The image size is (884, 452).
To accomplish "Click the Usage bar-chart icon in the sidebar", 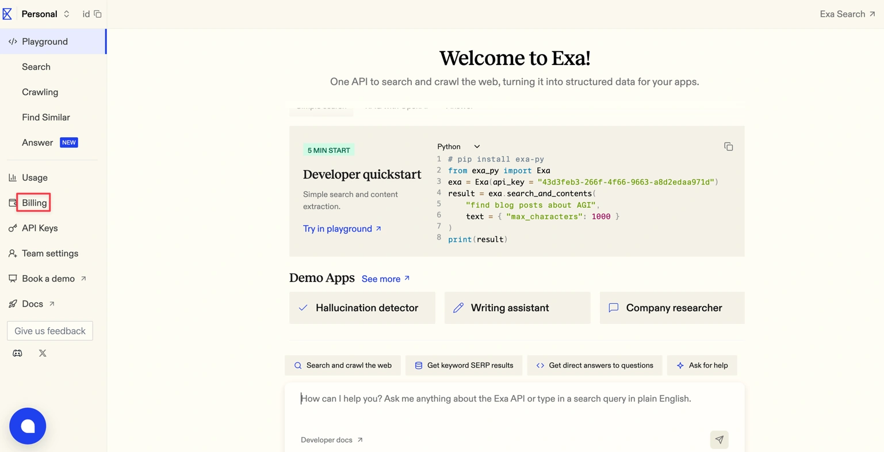I will click(x=12, y=177).
